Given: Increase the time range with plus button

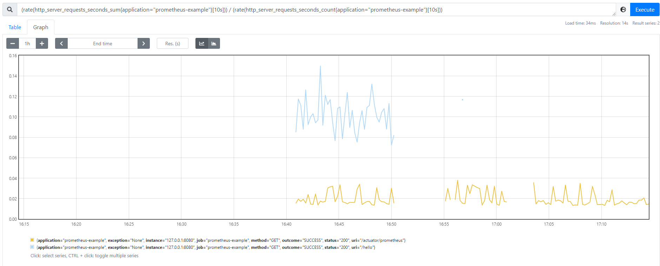Looking at the screenshot, I should [x=42, y=44].
